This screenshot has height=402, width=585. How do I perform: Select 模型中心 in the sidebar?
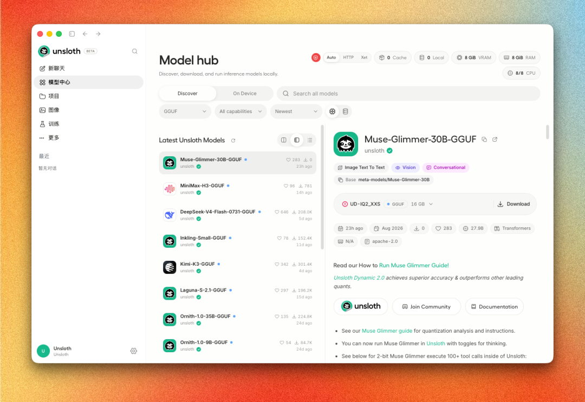pyautogui.click(x=88, y=82)
